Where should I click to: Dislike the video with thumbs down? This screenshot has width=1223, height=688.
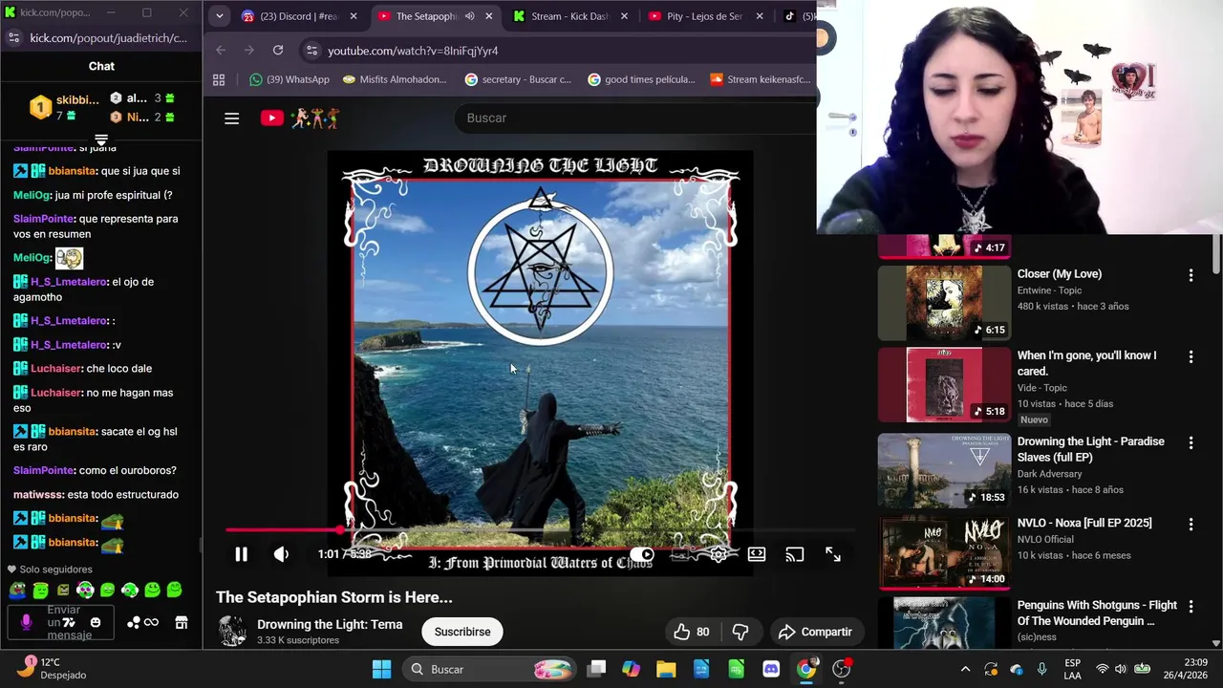pyautogui.click(x=740, y=632)
